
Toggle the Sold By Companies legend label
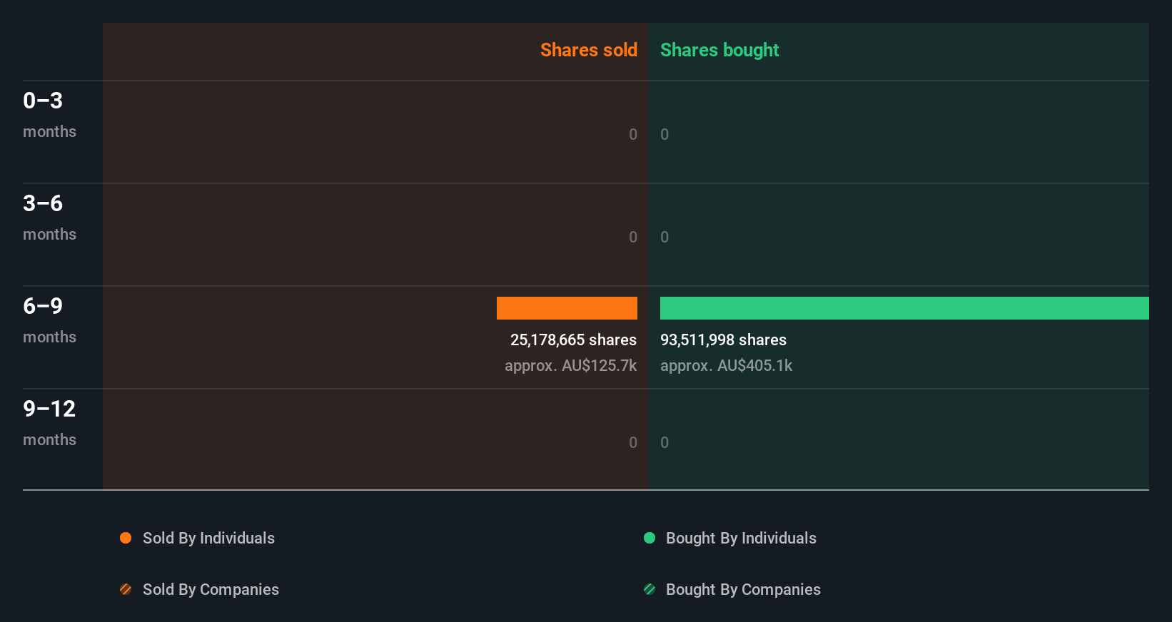(211, 589)
